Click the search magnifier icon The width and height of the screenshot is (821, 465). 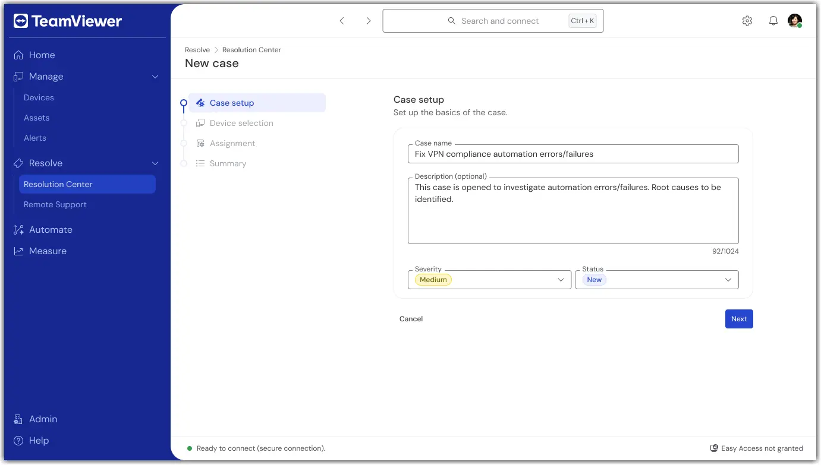452,21
